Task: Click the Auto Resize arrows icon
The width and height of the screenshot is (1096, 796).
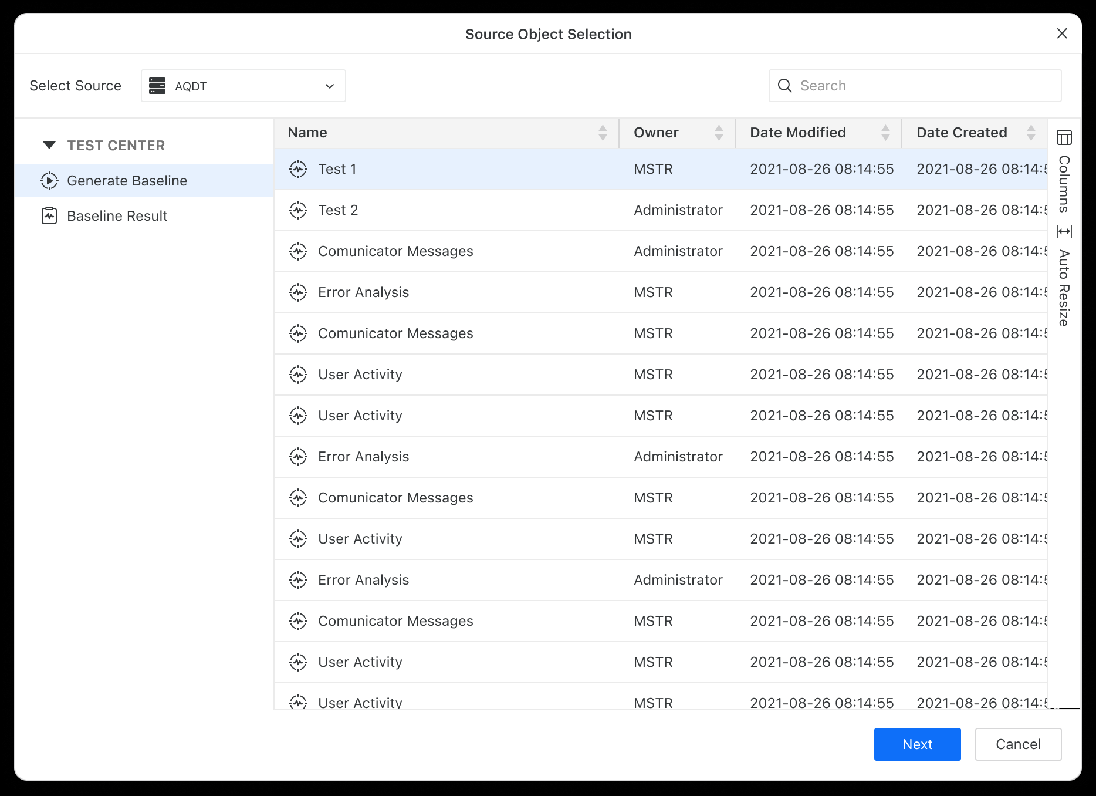Action: pos(1064,231)
